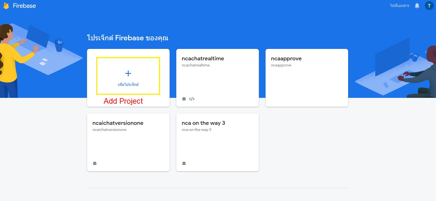Viewport: 436px width, 201px height.
Task: Click the plus icon to add project
Action: coord(128,73)
